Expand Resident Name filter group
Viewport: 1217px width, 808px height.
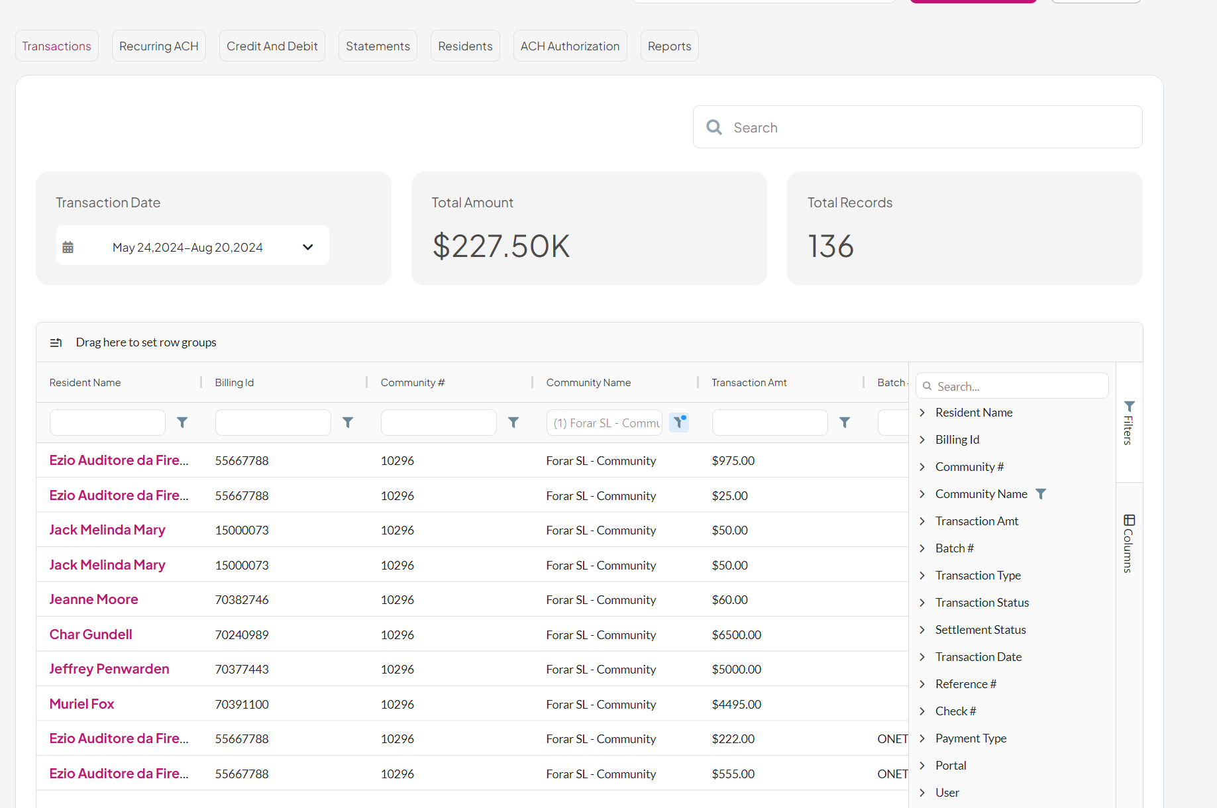(x=922, y=413)
